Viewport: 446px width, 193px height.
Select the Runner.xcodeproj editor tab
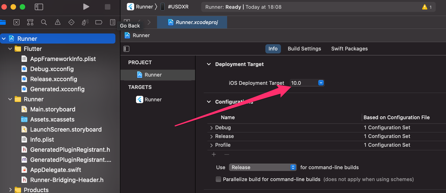(192, 22)
